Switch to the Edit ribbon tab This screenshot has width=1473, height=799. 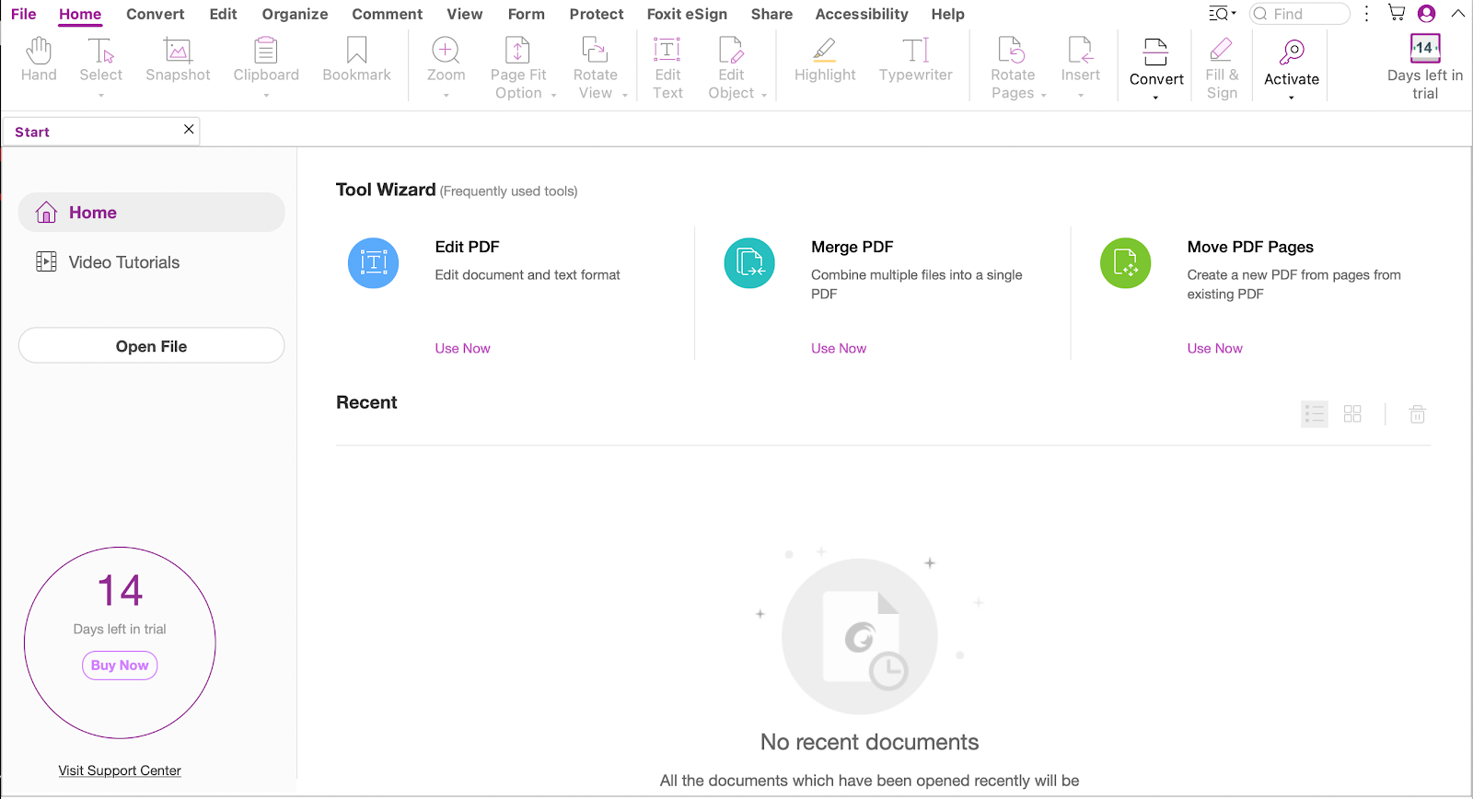coord(224,14)
